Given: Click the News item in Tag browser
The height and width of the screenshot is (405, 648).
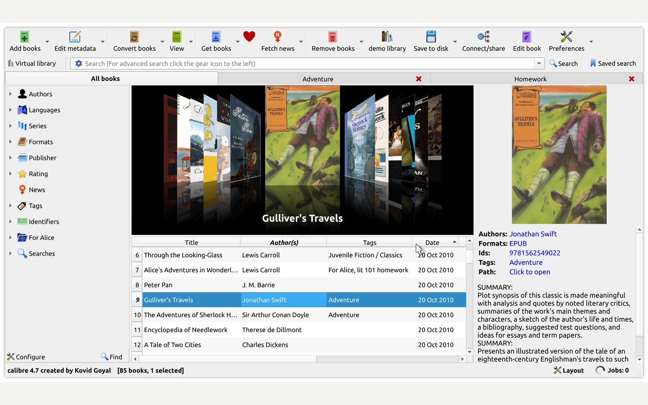Looking at the screenshot, I should (x=37, y=190).
